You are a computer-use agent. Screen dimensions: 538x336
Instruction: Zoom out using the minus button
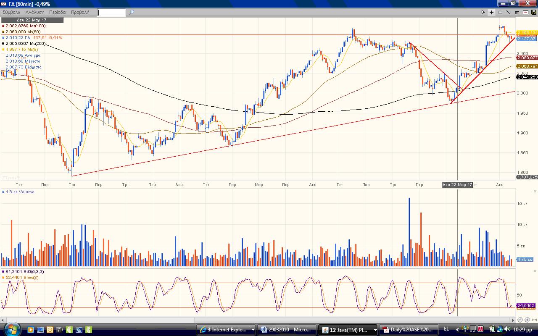(x=521, y=320)
